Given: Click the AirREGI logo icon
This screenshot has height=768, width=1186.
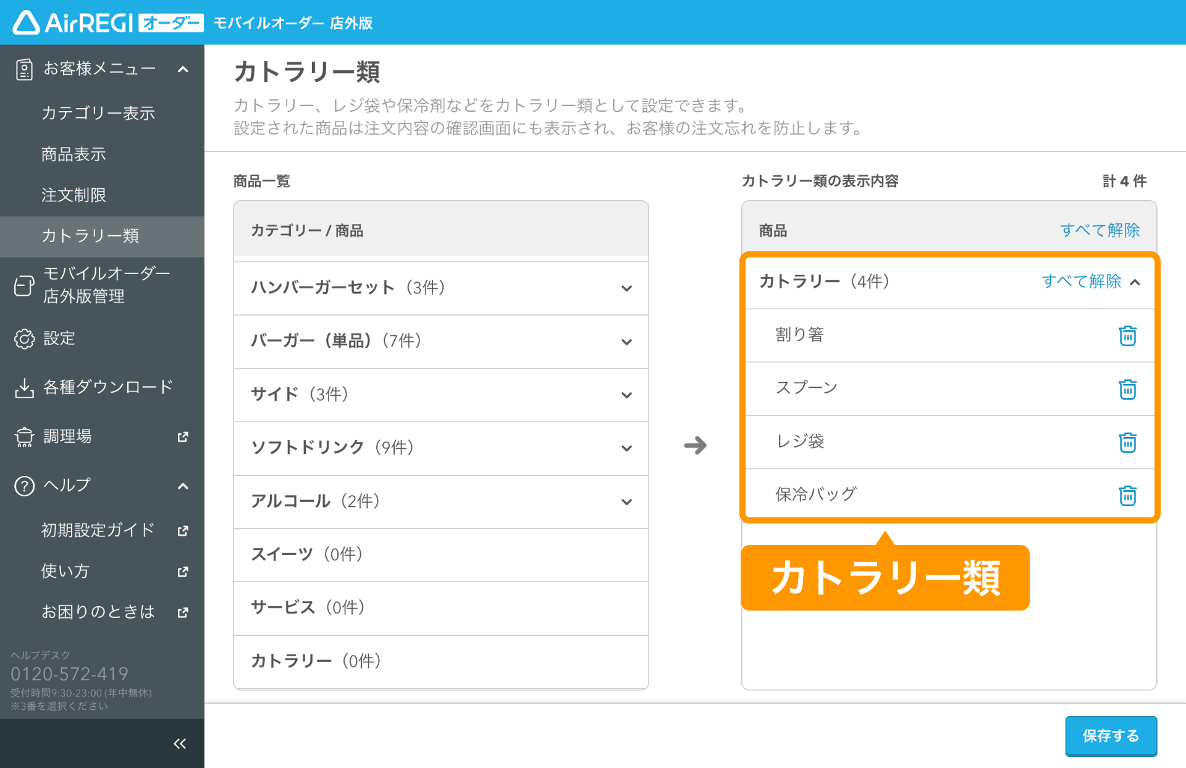Looking at the screenshot, I should 27,23.
